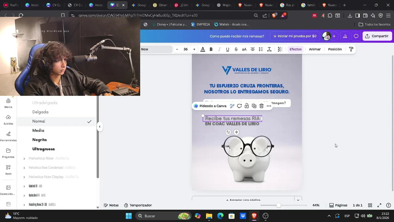Screen dimensions: 394x222
Task: Open Proyectos sidebar section
Action: (x=8, y=153)
